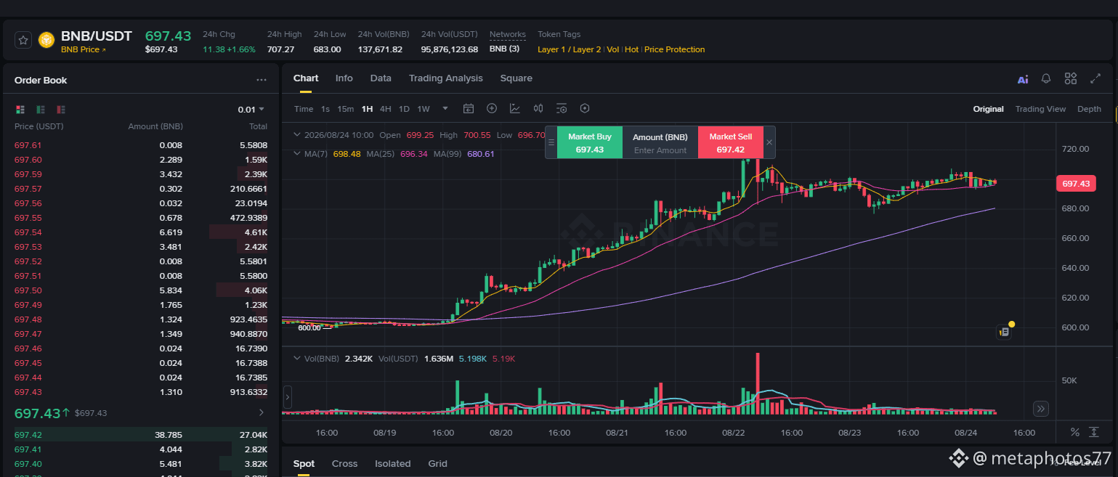The height and width of the screenshot is (477, 1118).
Task: Open more time intervals dropdown arrow
Action: pyautogui.click(x=445, y=109)
